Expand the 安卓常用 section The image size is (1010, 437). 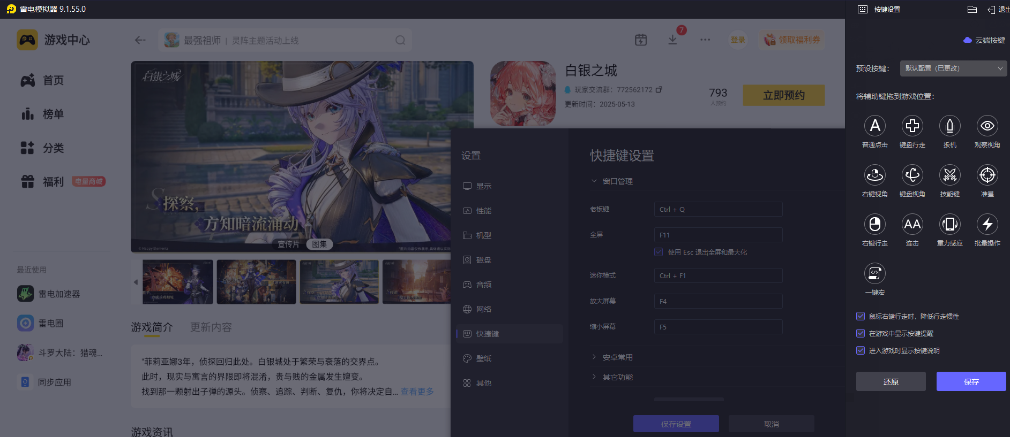click(x=612, y=357)
